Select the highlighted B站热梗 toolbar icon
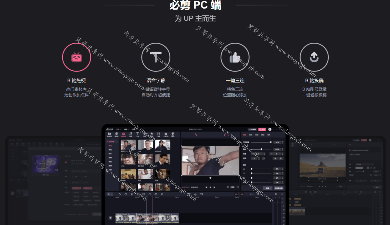This screenshot has height=225, width=390. click(x=123, y=134)
